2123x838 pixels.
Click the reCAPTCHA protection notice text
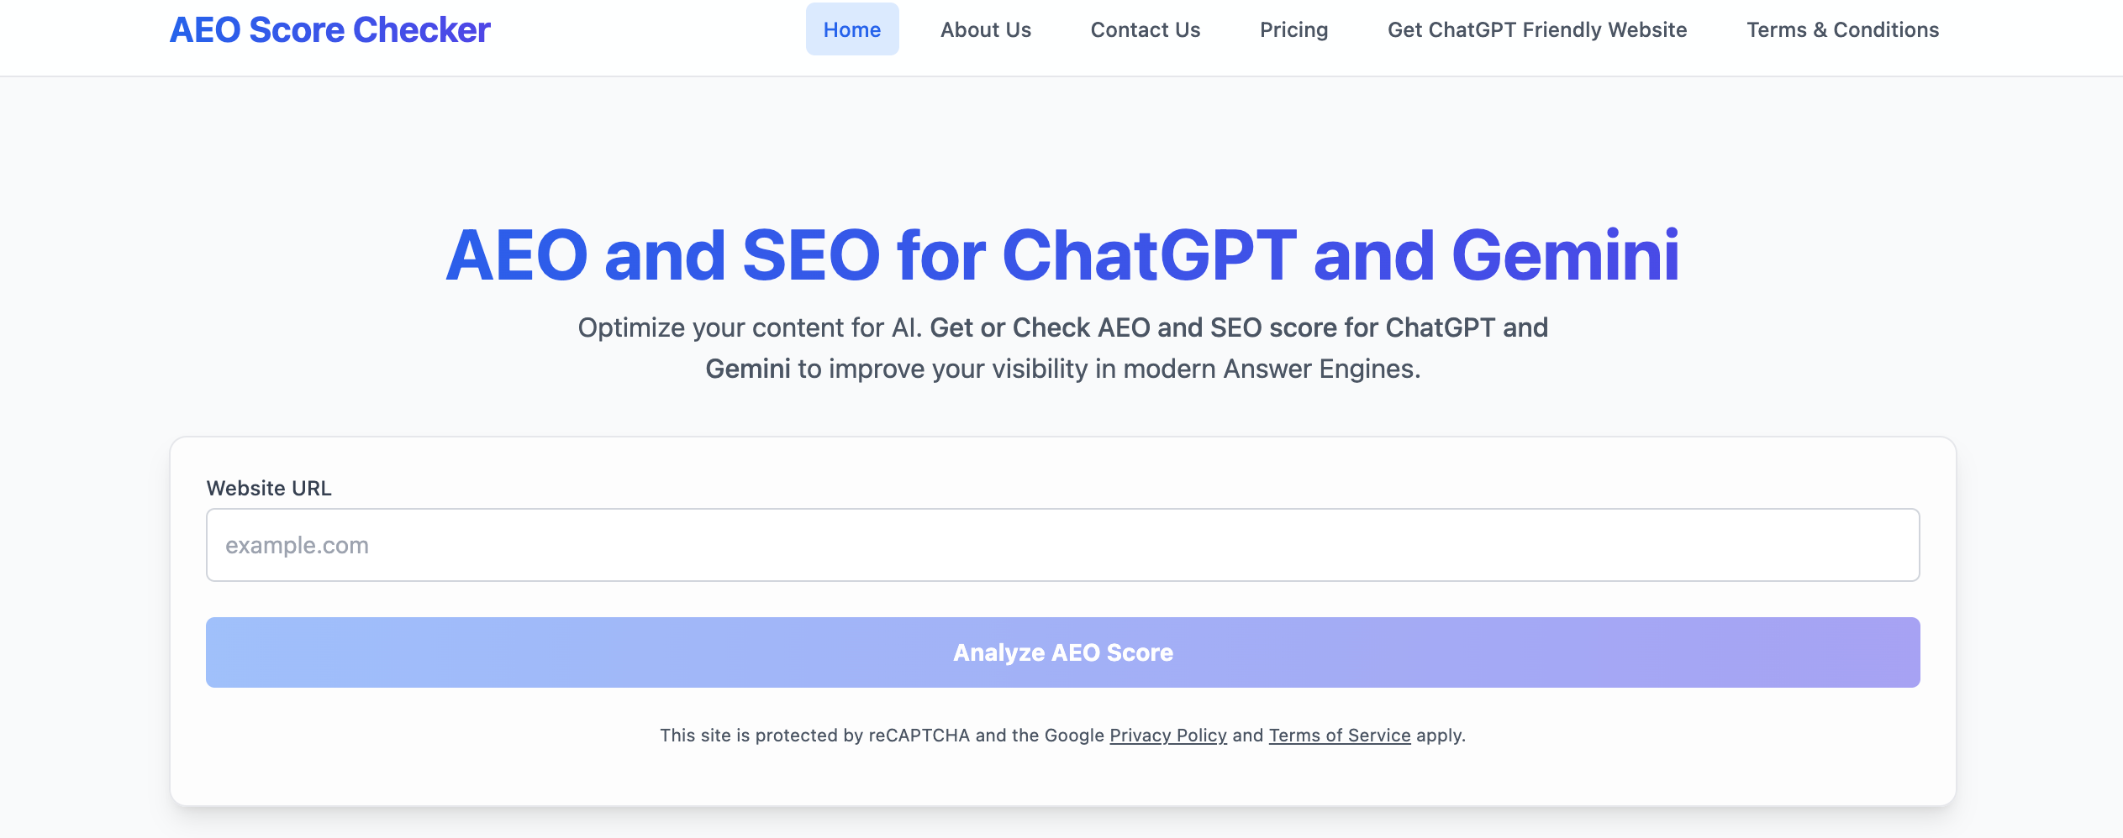pos(1061,735)
